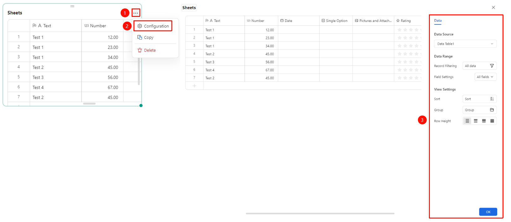Switch to the Data tab
The height and width of the screenshot is (222, 511).
[x=438, y=21]
